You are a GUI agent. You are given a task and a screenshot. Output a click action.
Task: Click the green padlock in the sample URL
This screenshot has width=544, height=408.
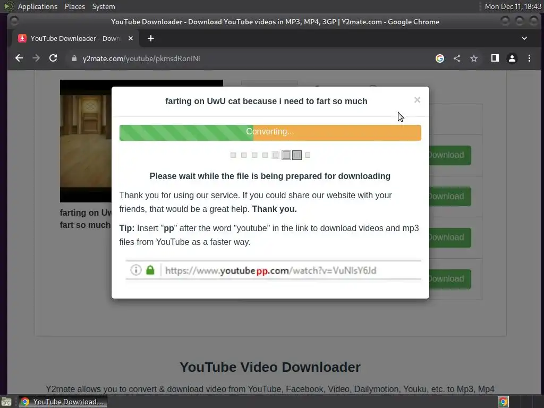150,270
